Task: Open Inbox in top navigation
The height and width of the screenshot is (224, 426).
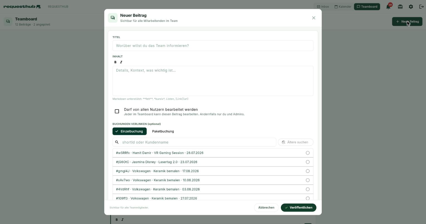Action: pyautogui.click(x=323, y=6)
